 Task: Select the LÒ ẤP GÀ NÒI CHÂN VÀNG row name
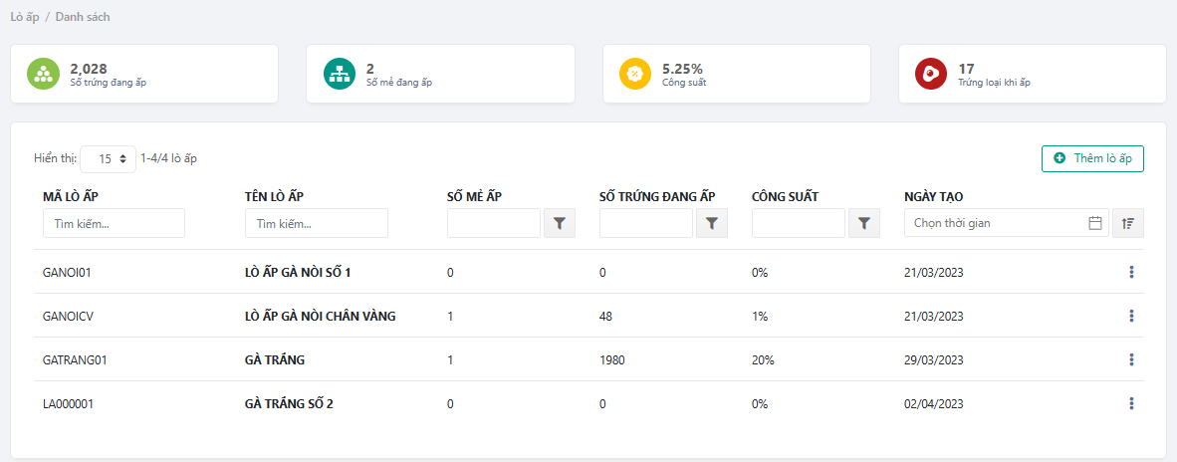320,317
